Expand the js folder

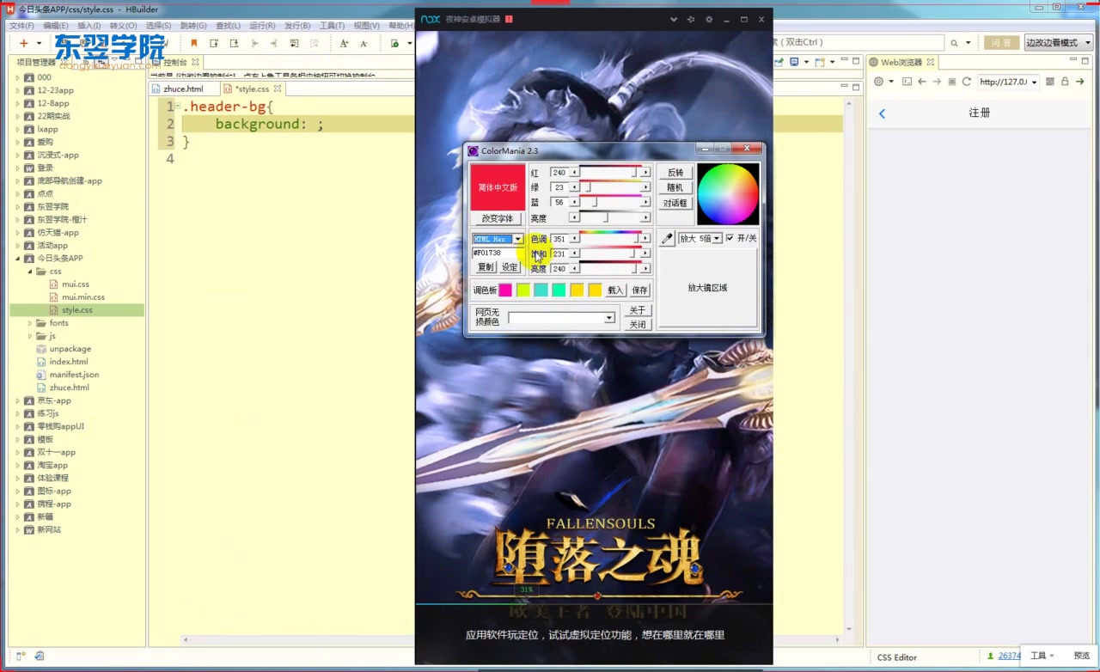(30, 336)
